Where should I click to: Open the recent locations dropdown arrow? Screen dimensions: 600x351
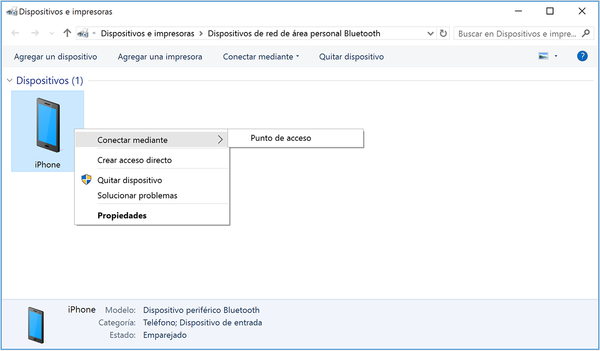(52, 34)
